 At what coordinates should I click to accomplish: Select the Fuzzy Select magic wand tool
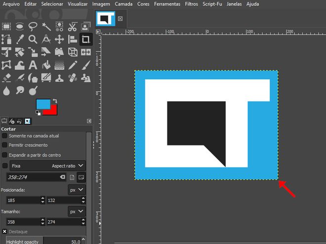[46, 27]
